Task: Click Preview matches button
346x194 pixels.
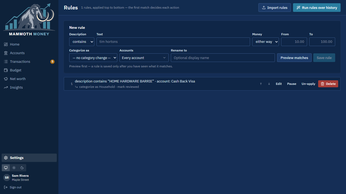Action: coord(294,58)
